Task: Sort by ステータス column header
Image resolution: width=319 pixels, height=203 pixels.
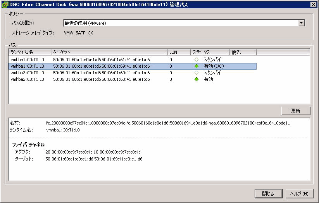Action: coord(210,52)
